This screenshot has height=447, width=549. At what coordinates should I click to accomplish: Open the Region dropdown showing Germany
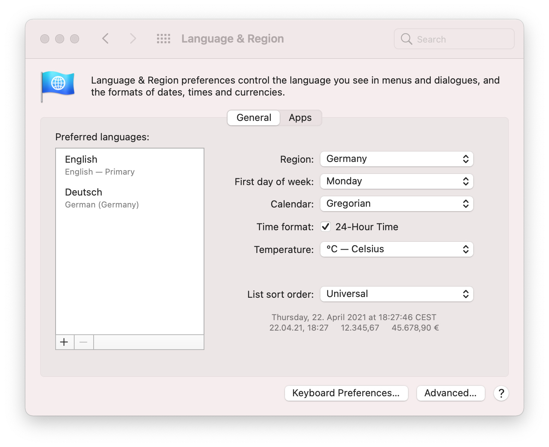[396, 159]
